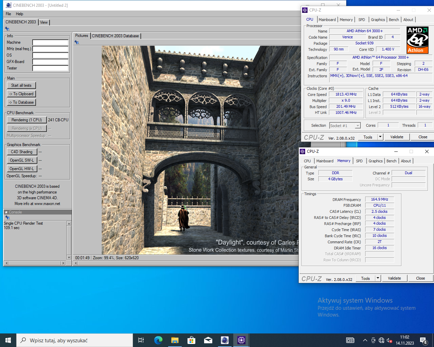Screen dimensions: 434x347
Task: Click the GFX-Board input field
Action: [x=51, y=62]
